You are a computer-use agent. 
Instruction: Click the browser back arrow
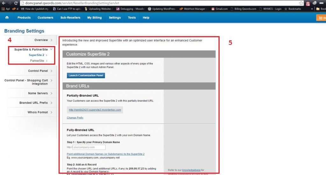click(x=4, y=3)
